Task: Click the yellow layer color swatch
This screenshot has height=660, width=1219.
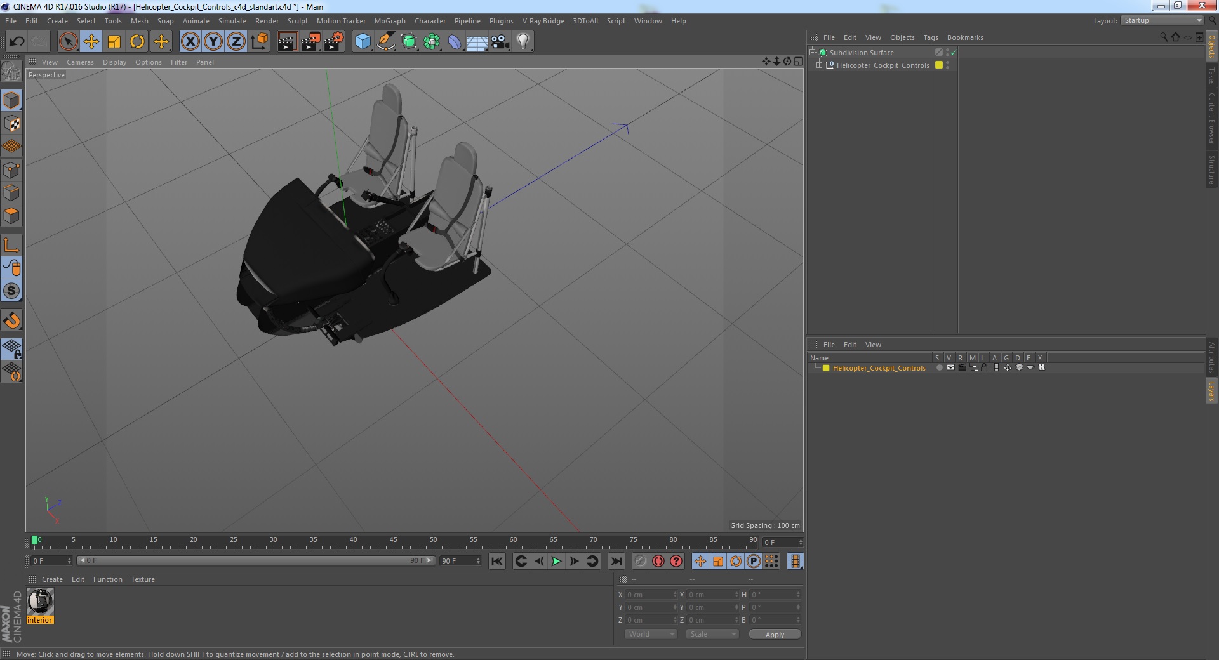Action: pos(826,368)
